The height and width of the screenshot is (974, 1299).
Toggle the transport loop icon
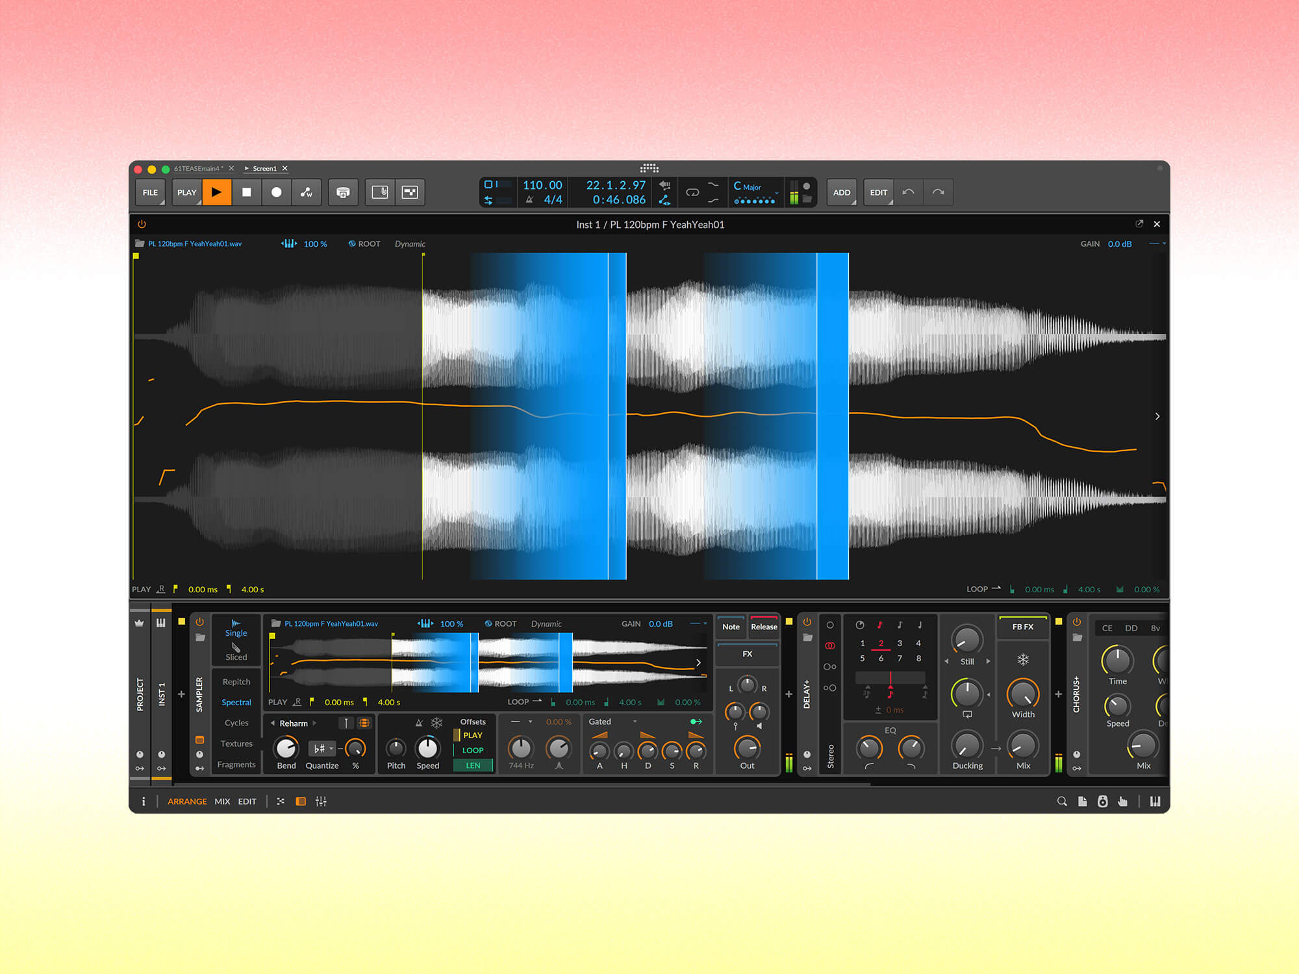click(x=692, y=192)
